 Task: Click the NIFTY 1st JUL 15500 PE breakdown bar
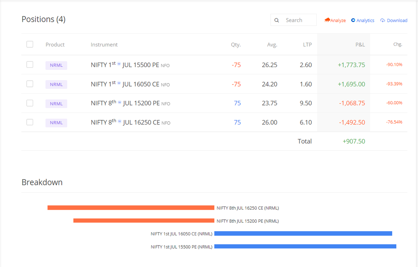(x=305, y=246)
